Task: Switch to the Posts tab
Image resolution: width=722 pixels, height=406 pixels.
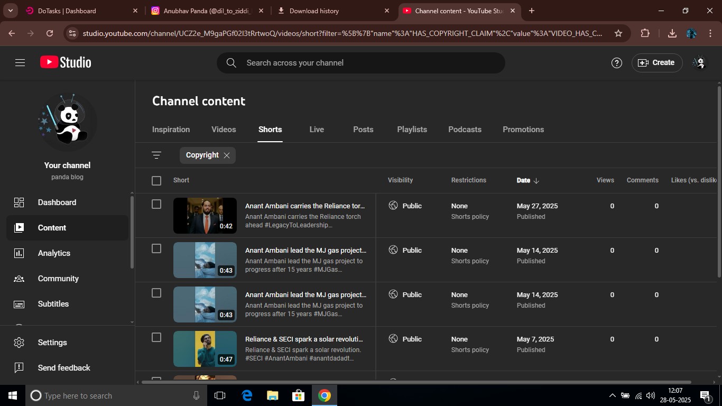Action: [363, 130]
